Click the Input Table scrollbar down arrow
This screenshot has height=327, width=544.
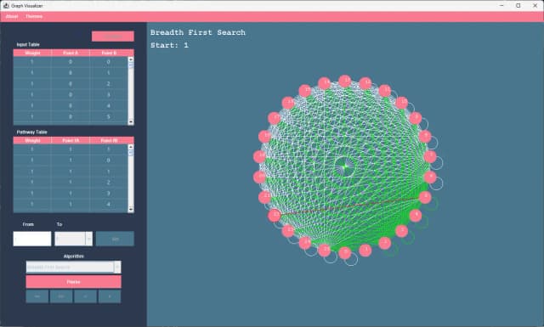[131, 121]
